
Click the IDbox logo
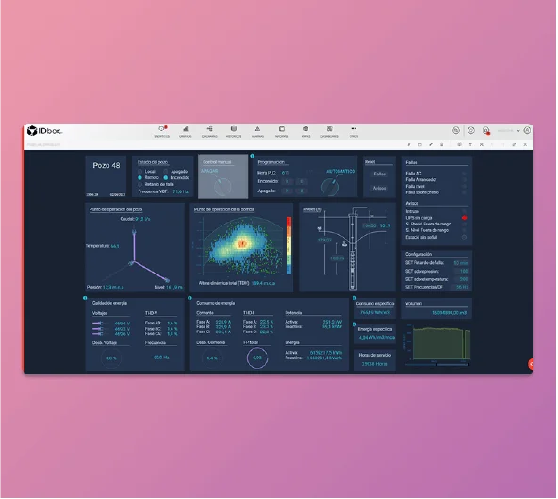pyautogui.click(x=45, y=131)
